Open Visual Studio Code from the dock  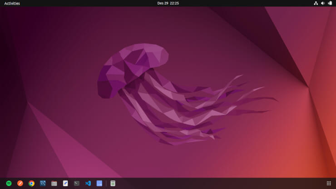pos(88,183)
